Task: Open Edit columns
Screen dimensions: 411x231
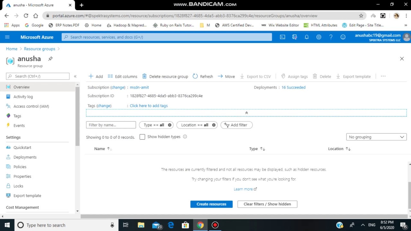Action: coord(122,76)
